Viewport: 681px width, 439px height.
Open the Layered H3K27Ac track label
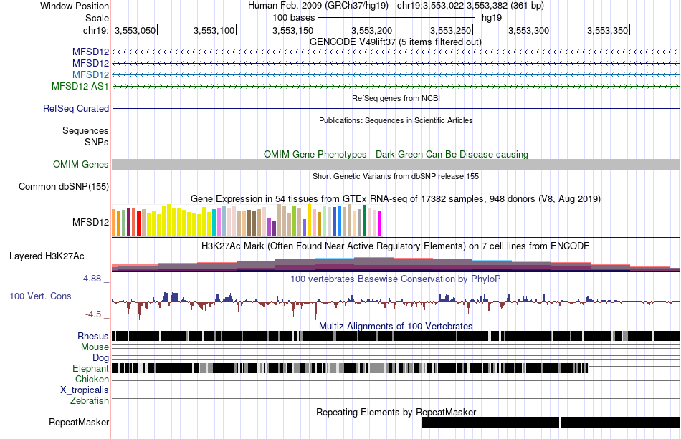pyautogui.click(x=47, y=256)
